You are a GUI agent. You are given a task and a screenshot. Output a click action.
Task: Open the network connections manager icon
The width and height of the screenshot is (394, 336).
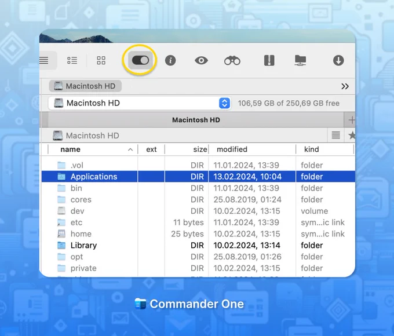300,61
